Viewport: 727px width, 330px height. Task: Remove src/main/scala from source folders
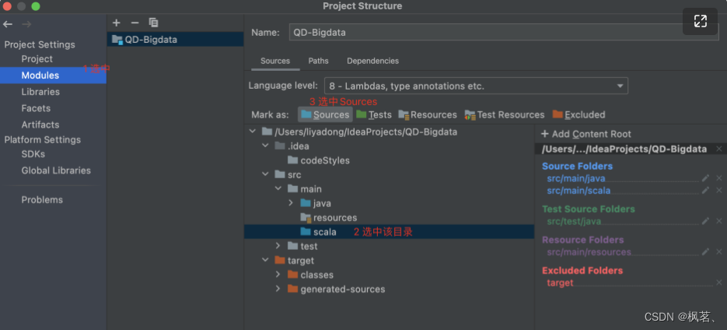point(718,191)
